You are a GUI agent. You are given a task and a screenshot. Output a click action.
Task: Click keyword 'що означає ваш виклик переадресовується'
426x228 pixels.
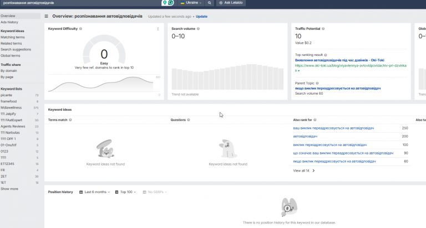click(x=343, y=153)
